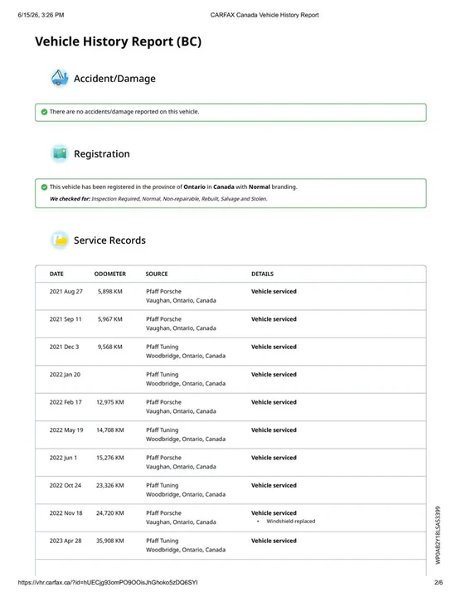Select the 5,898 KM odometer value
461x597 pixels.
(x=110, y=291)
